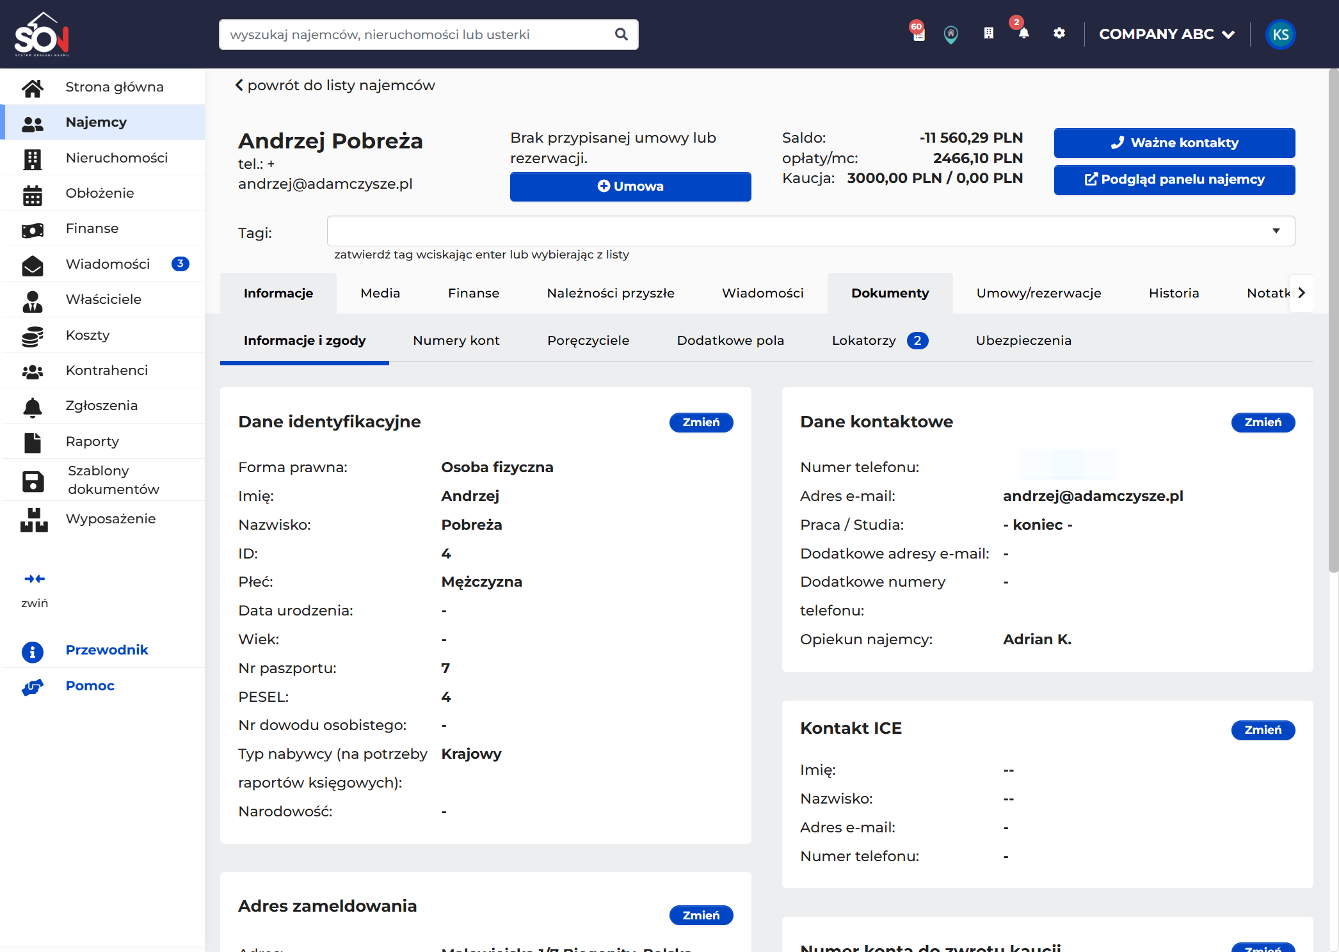Click Zmień in Adres zameldowania

(701, 916)
